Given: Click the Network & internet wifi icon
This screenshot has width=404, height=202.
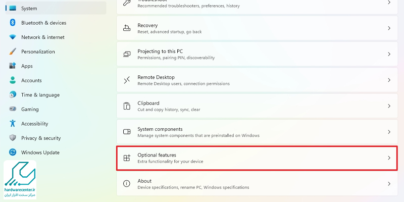Looking at the screenshot, I should tap(12, 37).
